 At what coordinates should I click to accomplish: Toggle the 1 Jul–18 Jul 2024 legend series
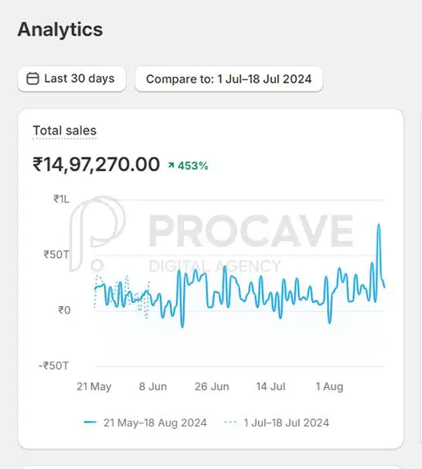277,423
